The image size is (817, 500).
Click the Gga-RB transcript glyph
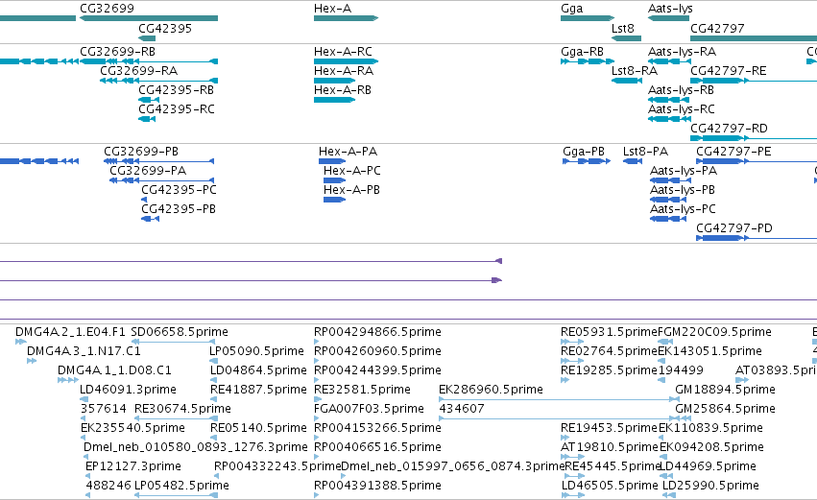click(x=588, y=61)
